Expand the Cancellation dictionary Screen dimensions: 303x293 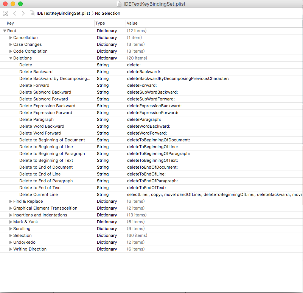tap(11, 38)
